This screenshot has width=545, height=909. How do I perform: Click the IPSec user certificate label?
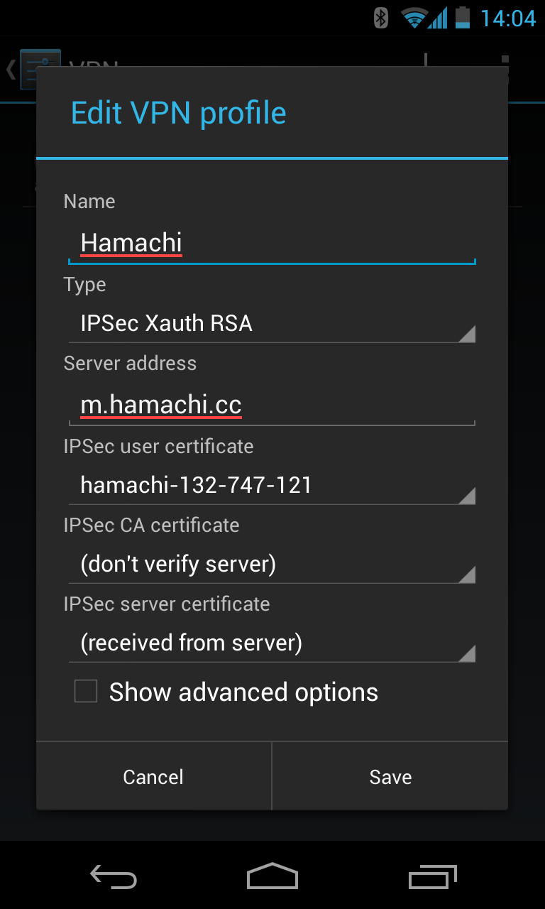(x=158, y=446)
